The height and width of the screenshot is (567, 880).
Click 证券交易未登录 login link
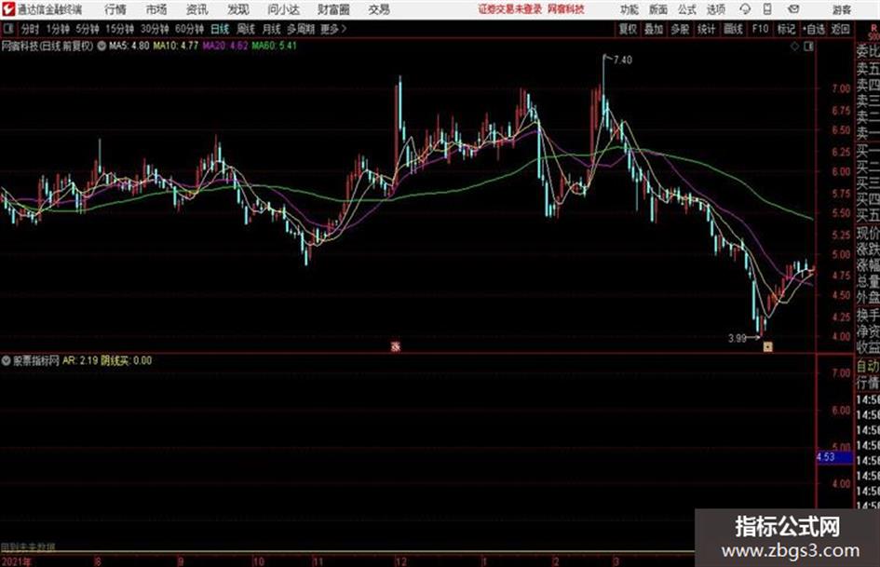[510, 9]
